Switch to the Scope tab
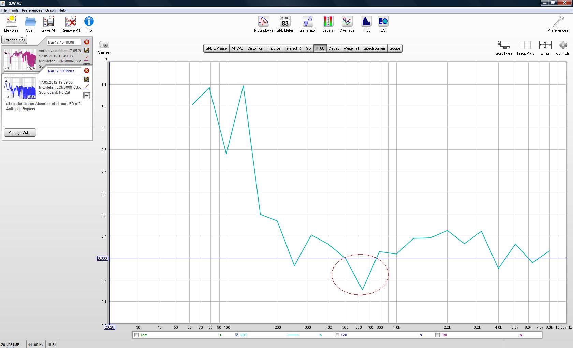The image size is (573, 348). 395,48
